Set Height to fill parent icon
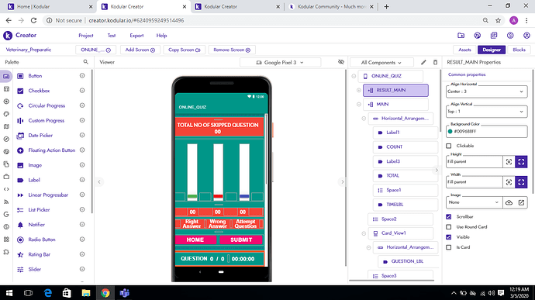Image resolution: width=535 pixels, height=300 pixels. pyautogui.click(x=521, y=162)
